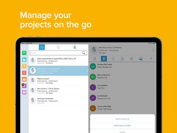Open member James Utheridge

point(122,109)
